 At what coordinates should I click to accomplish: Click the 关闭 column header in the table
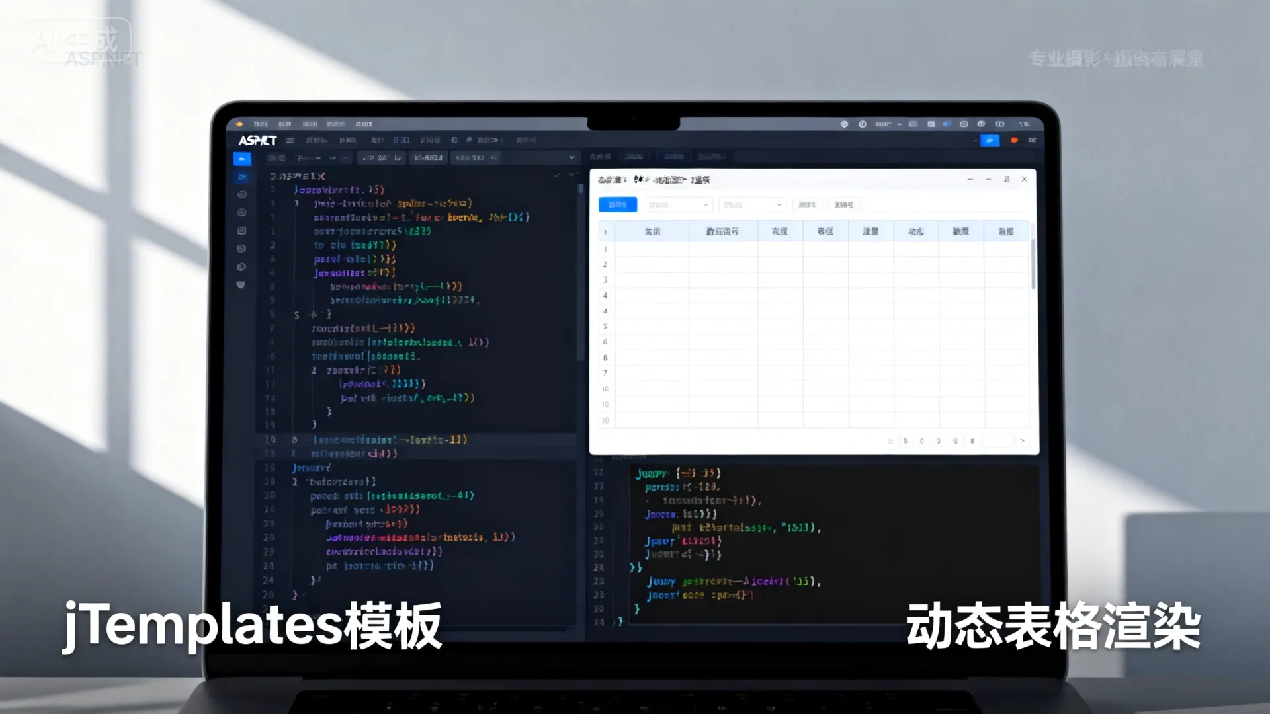point(652,231)
